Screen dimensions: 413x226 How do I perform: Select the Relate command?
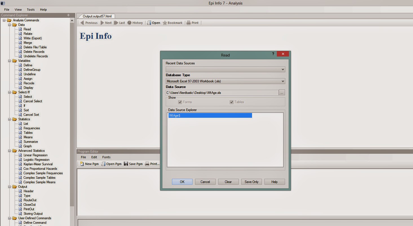pos(28,34)
